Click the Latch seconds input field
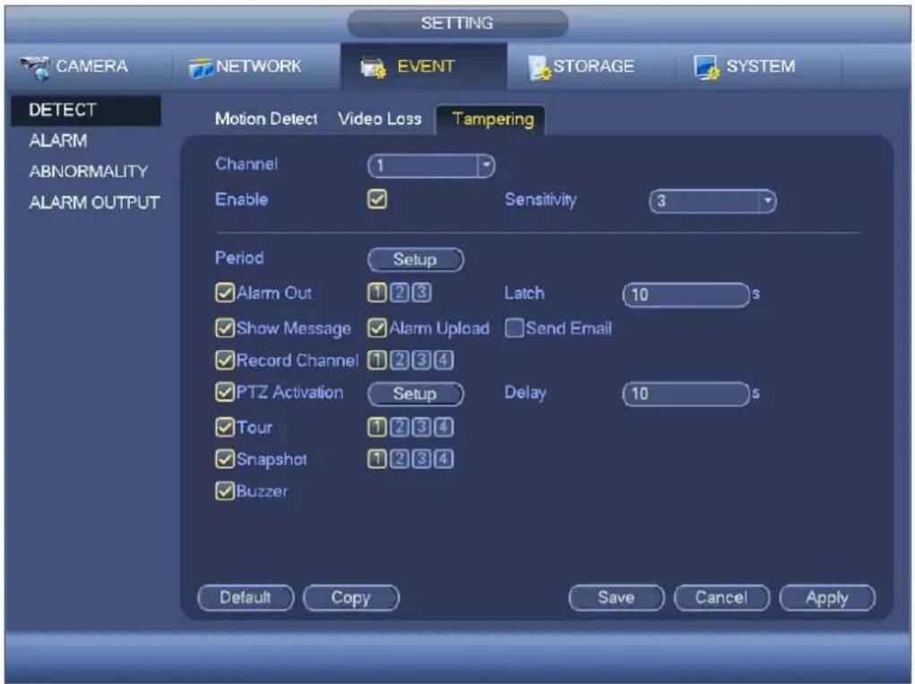915x684 pixels. (686, 295)
